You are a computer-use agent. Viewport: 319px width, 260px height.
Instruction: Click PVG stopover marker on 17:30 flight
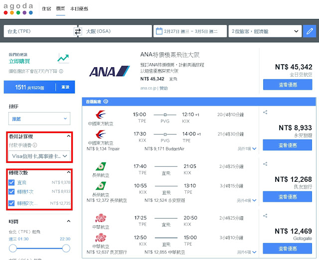[x=165, y=134]
